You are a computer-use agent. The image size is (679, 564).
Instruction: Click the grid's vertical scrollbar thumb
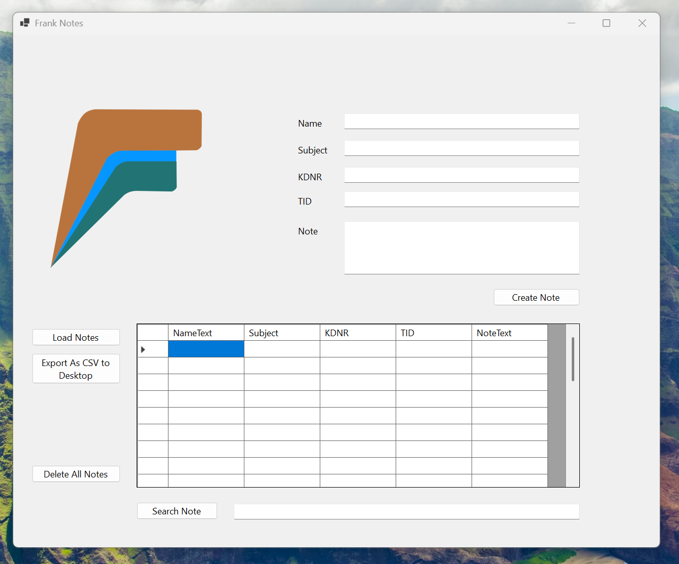(x=573, y=359)
